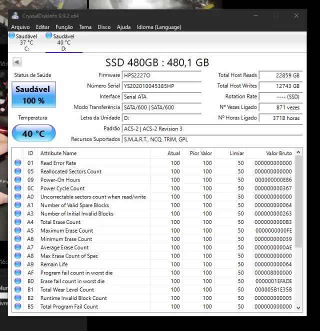Click the power-on hours value 3718 horas
Screen dimensions: 320x331
pyautogui.click(x=280, y=118)
